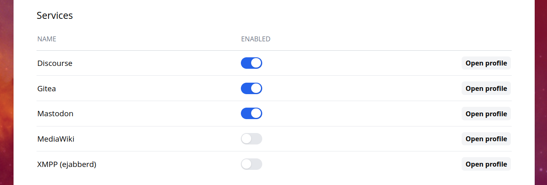Open the Mastodon profile
Screen dimensions: 547x185
click(x=486, y=114)
